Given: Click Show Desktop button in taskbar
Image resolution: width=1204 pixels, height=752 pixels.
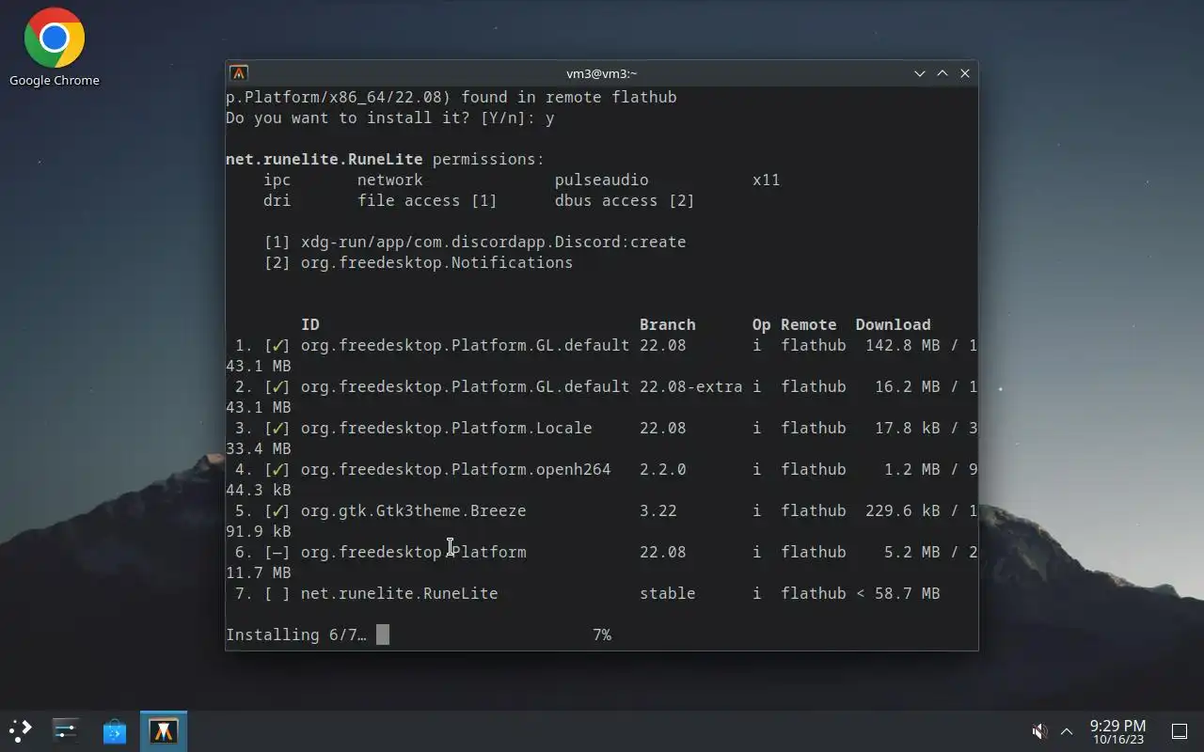Looking at the screenshot, I should point(1180,731).
